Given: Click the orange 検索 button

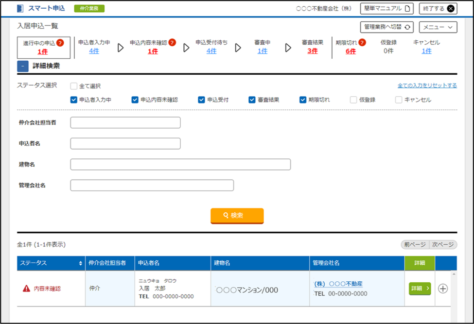Looking at the screenshot, I should pos(237,216).
